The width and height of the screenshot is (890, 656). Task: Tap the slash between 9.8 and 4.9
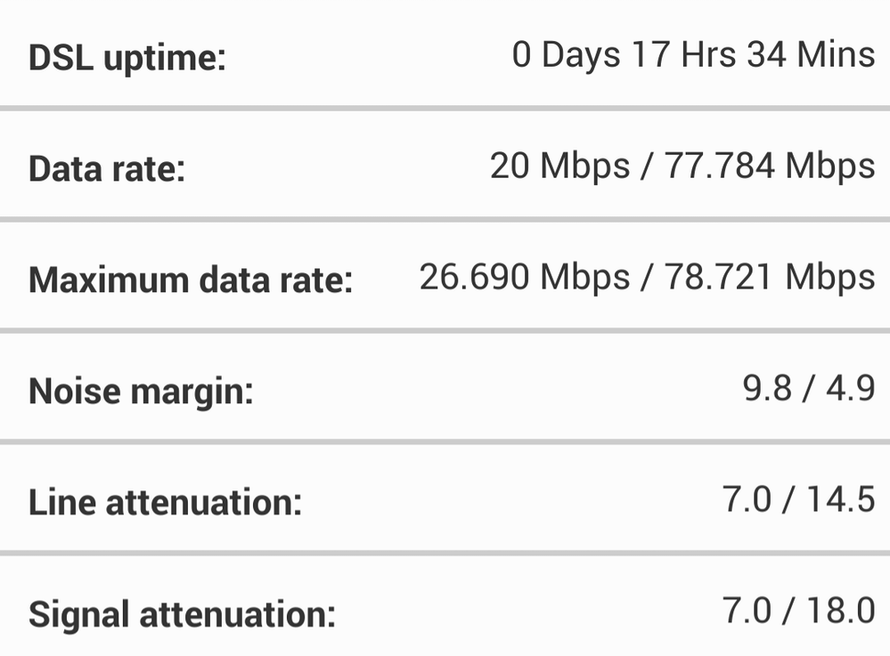point(808,388)
